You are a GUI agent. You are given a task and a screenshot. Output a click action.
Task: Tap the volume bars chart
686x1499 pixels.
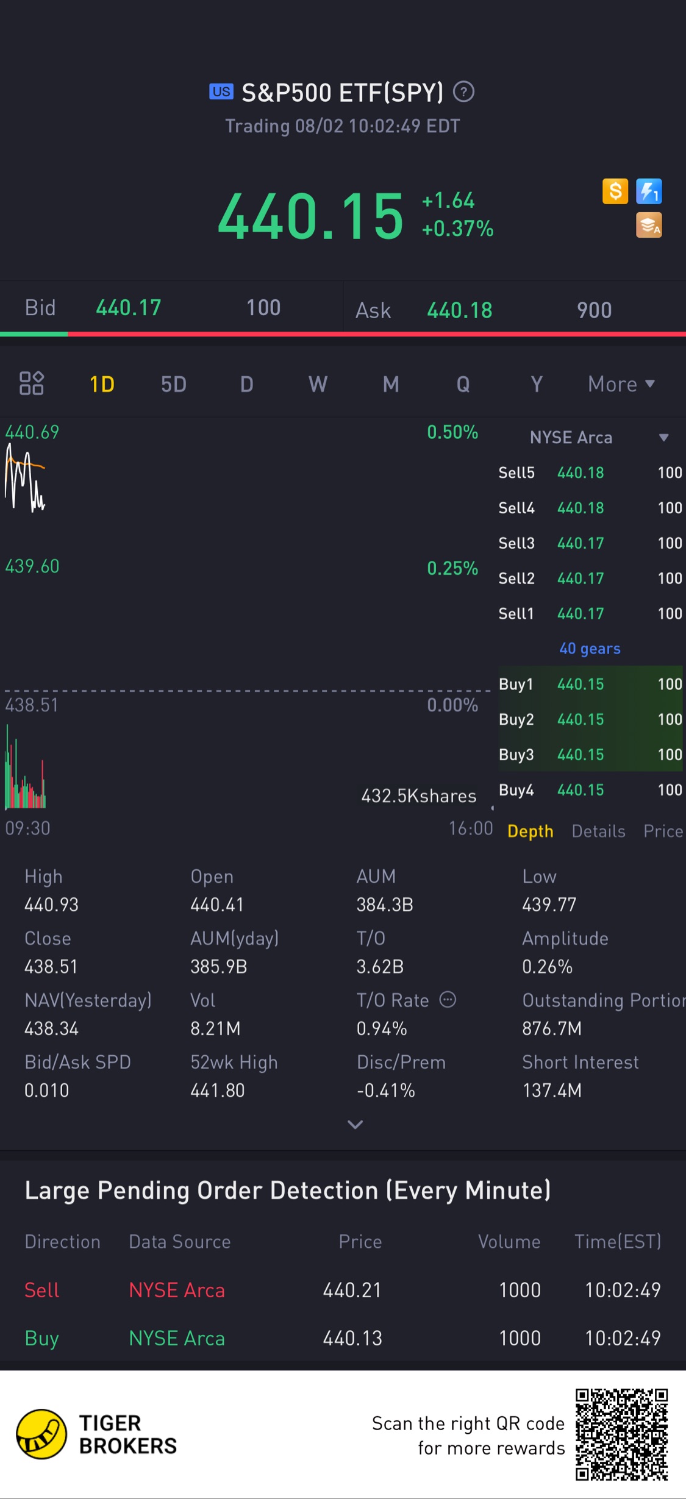click(x=26, y=767)
